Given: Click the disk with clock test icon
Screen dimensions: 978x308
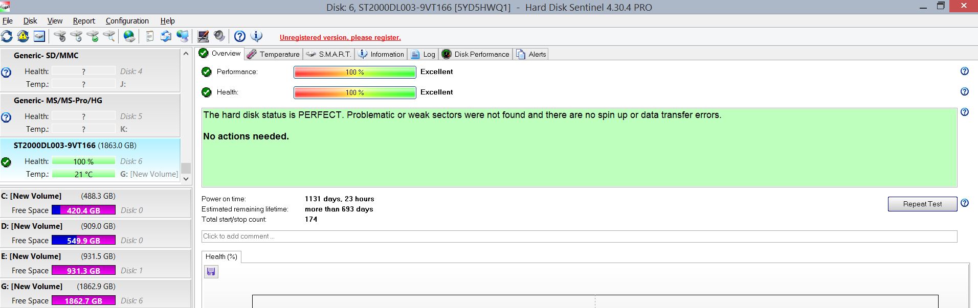Looking at the screenshot, I should click(x=76, y=36).
